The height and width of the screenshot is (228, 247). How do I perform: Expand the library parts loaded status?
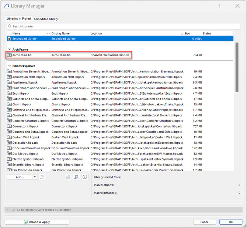point(7,210)
